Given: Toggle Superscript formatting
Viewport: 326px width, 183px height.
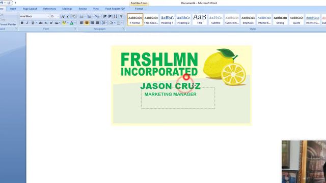Looking at the screenshot, I should coord(51,23).
